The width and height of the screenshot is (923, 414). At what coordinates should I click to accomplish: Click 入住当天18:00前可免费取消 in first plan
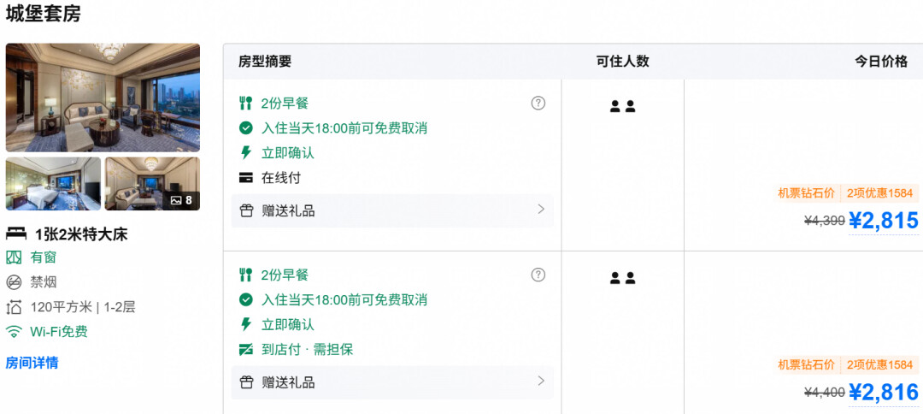coord(344,128)
